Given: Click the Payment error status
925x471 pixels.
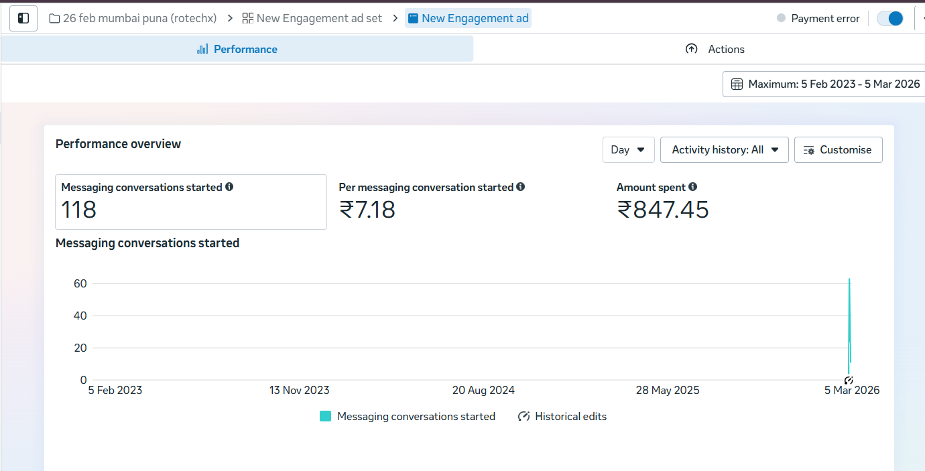Looking at the screenshot, I should click(x=818, y=18).
